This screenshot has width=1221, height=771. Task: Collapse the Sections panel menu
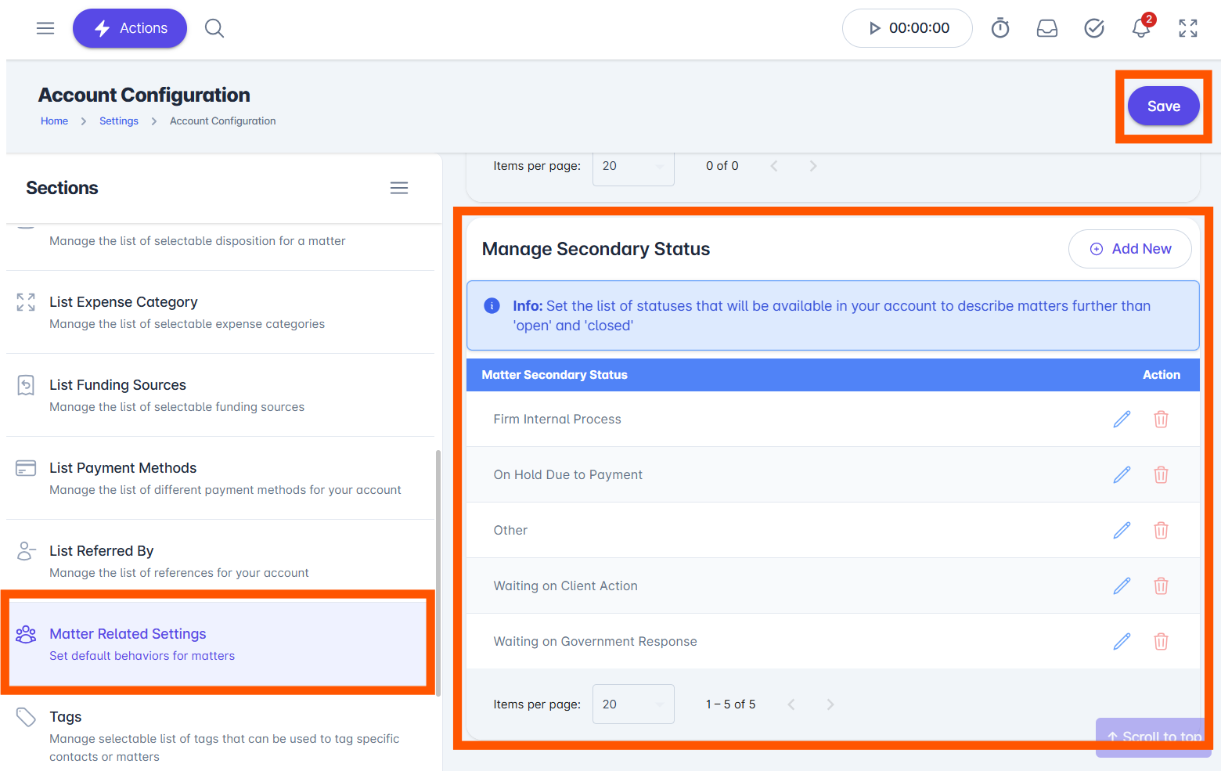[399, 188]
